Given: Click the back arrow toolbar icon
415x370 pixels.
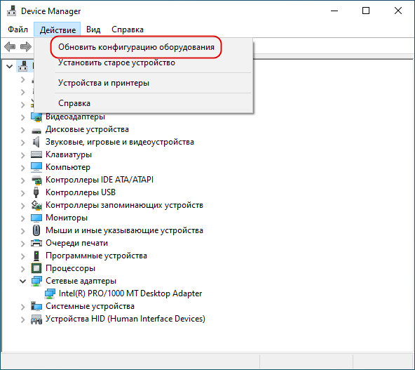Looking at the screenshot, I should [x=10, y=46].
